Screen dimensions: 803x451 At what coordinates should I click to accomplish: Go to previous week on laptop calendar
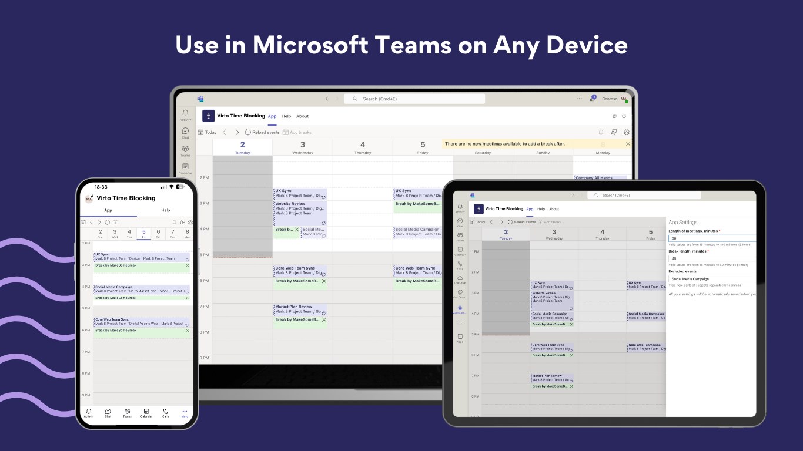click(x=224, y=132)
